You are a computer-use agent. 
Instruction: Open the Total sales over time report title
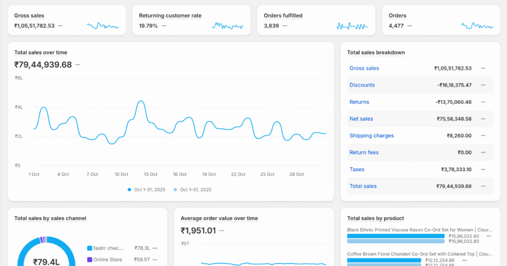click(x=41, y=52)
